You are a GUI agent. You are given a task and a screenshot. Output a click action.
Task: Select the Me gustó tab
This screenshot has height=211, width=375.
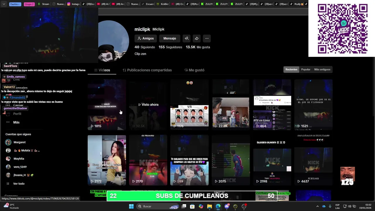coord(194,70)
